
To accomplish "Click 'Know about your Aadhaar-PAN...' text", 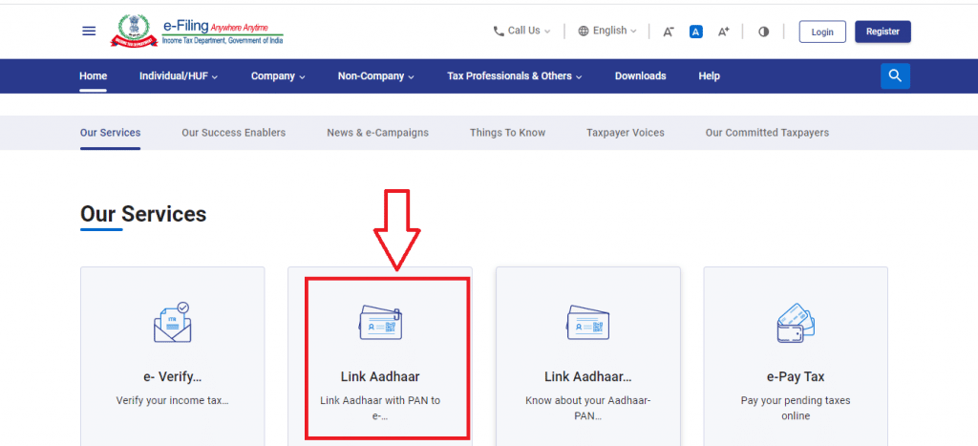I will click(588, 408).
